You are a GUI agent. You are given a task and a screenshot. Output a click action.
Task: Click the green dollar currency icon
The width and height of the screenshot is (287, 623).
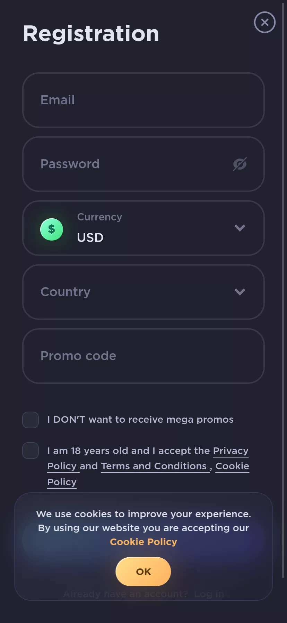(52, 229)
